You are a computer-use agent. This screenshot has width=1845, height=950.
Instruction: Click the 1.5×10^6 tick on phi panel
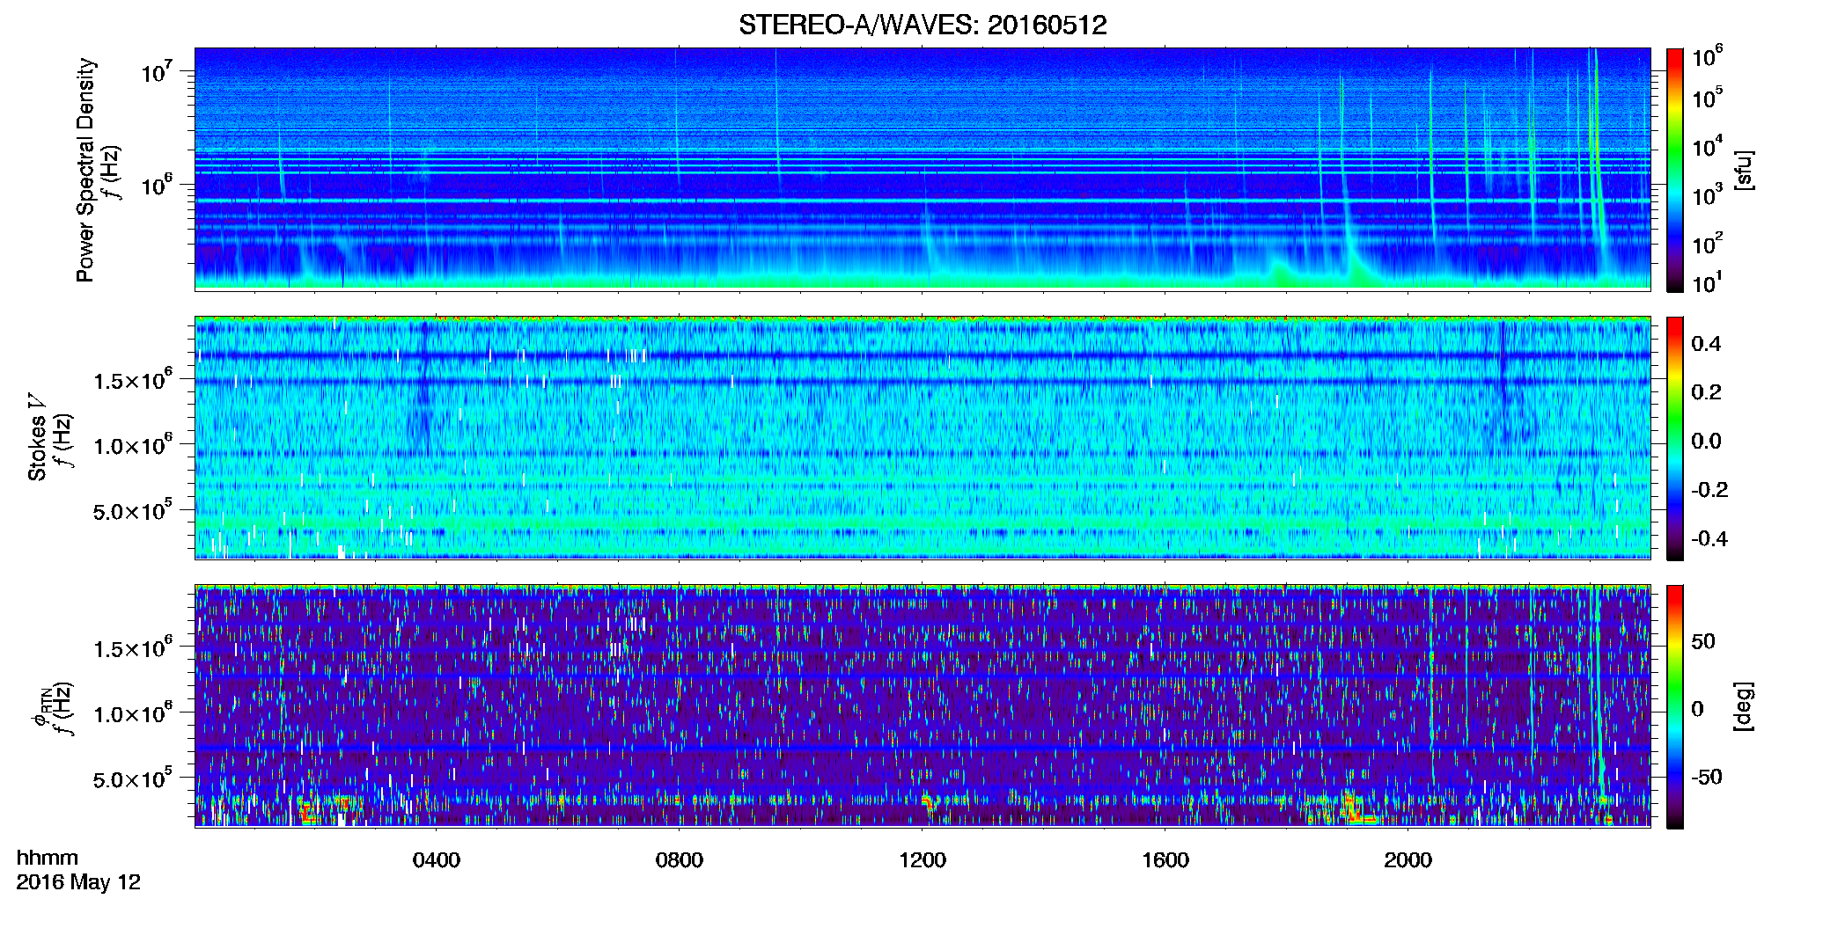[133, 648]
